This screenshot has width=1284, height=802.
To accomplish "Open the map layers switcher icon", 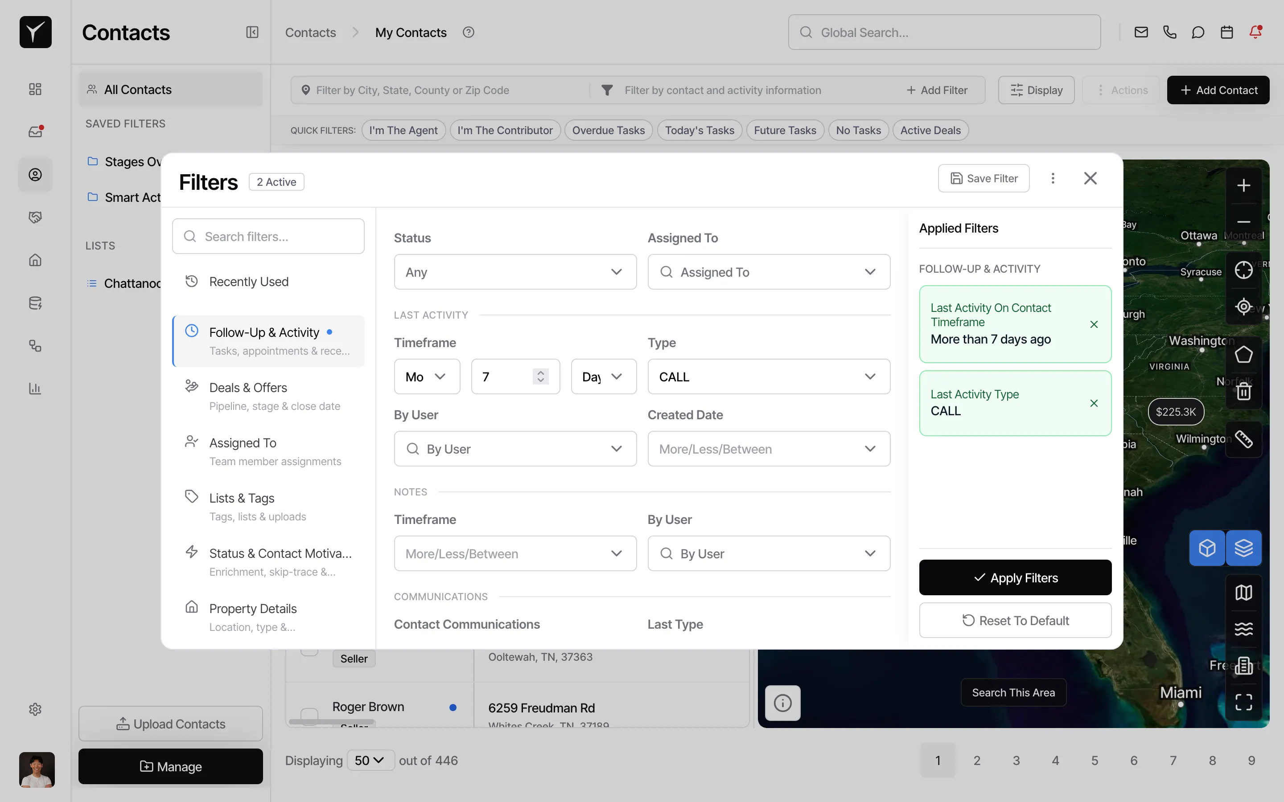I will [1243, 548].
